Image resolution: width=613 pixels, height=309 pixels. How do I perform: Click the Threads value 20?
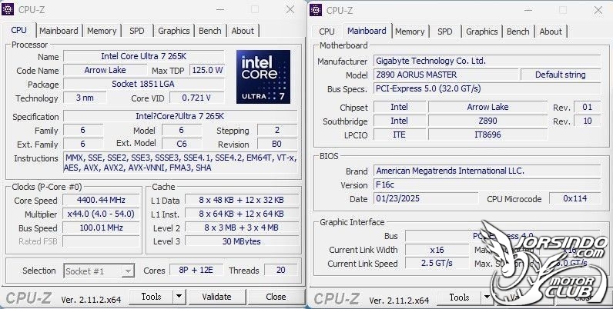pyautogui.click(x=280, y=270)
